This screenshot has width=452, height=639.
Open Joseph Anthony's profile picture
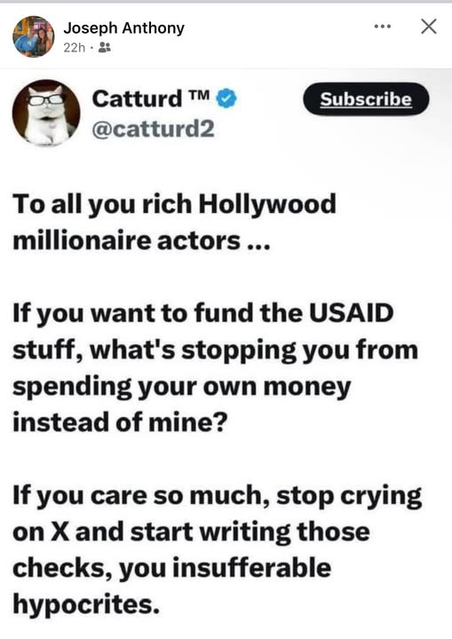(34, 36)
